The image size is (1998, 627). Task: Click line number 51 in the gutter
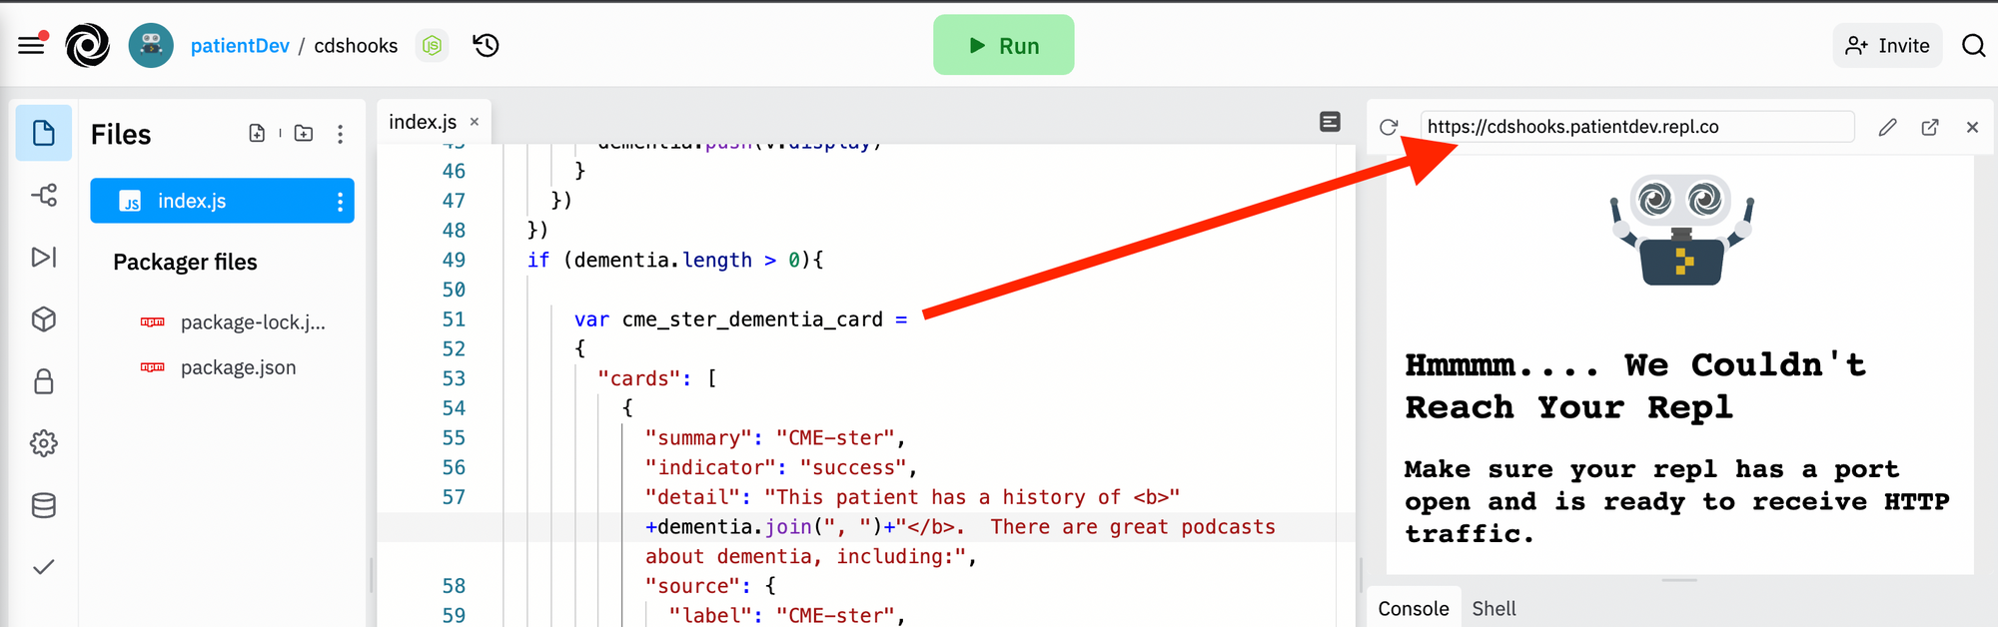pyautogui.click(x=454, y=319)
